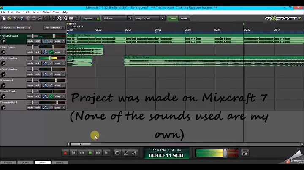Open the Sound menu

[36, 12]
